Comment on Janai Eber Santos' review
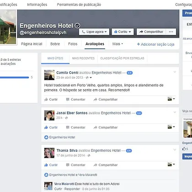Image resolution: width=192 pixels, height=192 pixels. 75,128
